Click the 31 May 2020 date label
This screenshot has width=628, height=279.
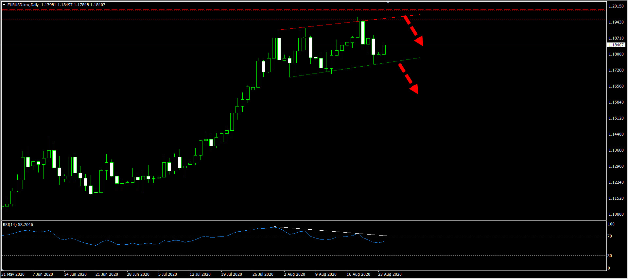click(13, 274)
